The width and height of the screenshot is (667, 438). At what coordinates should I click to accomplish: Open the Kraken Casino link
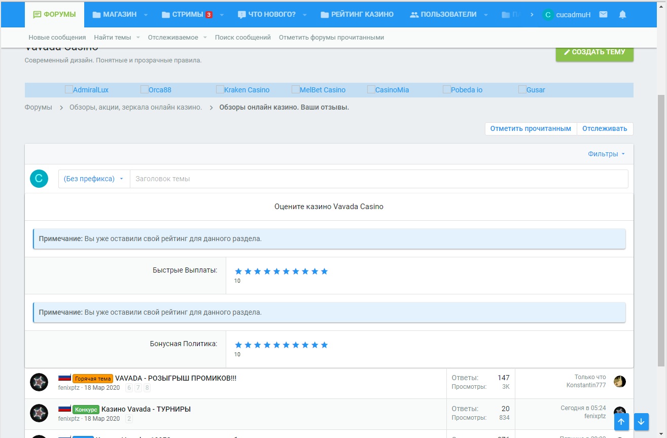[x=243, y=90]
